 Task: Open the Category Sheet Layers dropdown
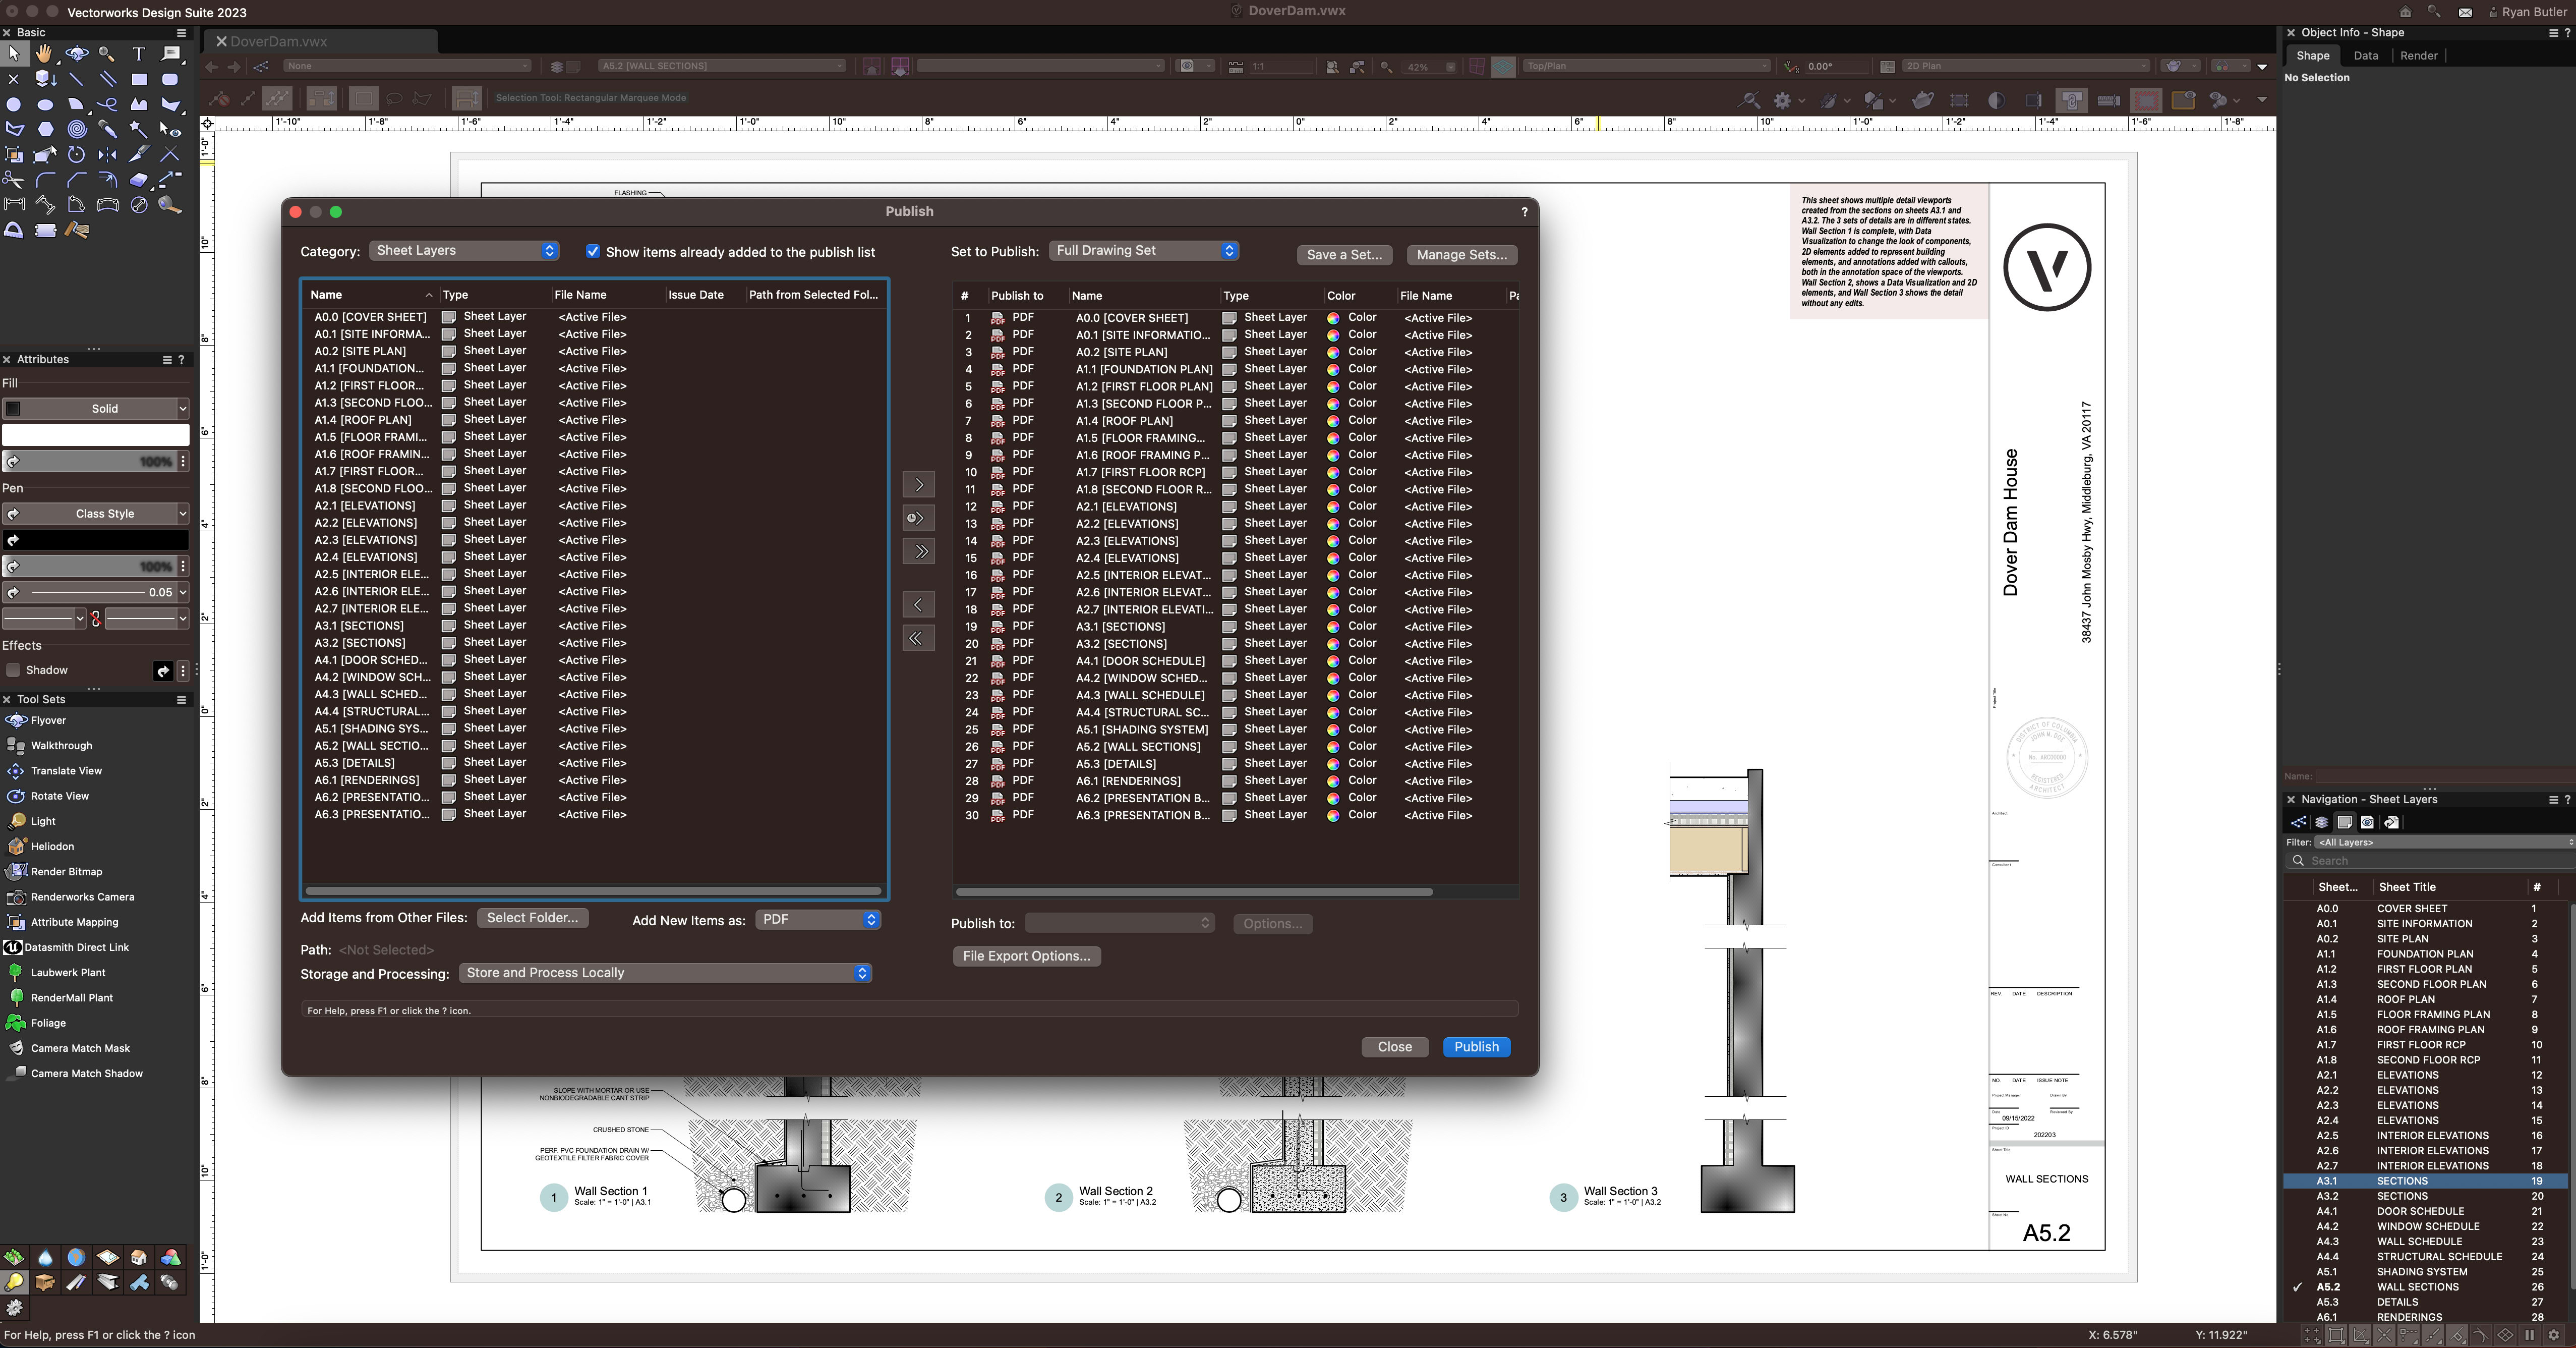[464, 251]
